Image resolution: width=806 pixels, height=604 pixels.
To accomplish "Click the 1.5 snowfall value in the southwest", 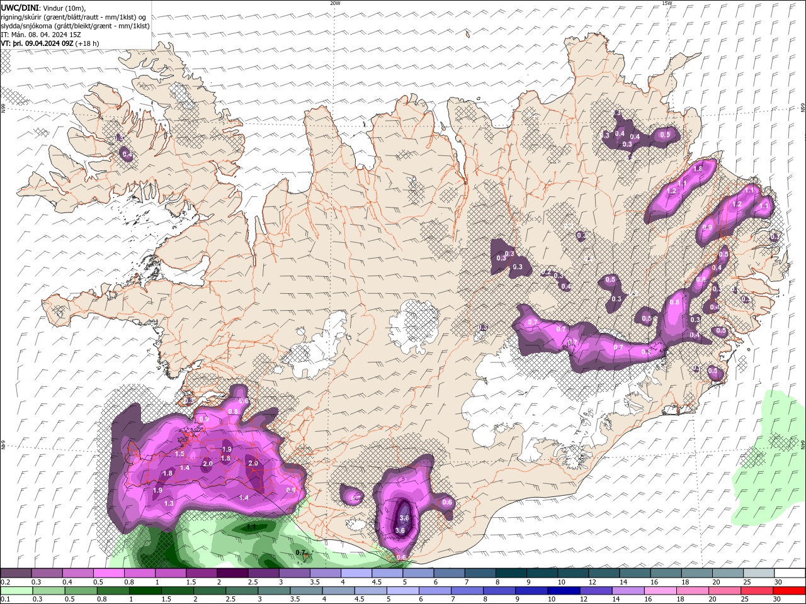I will [179, 454].
